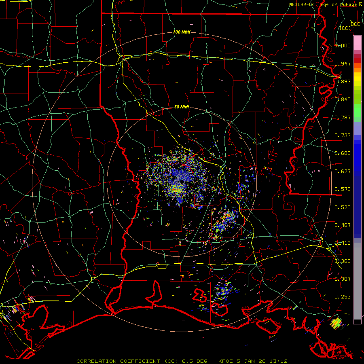Pick the lavender segment of the color bar

click(x=357, y=128)
